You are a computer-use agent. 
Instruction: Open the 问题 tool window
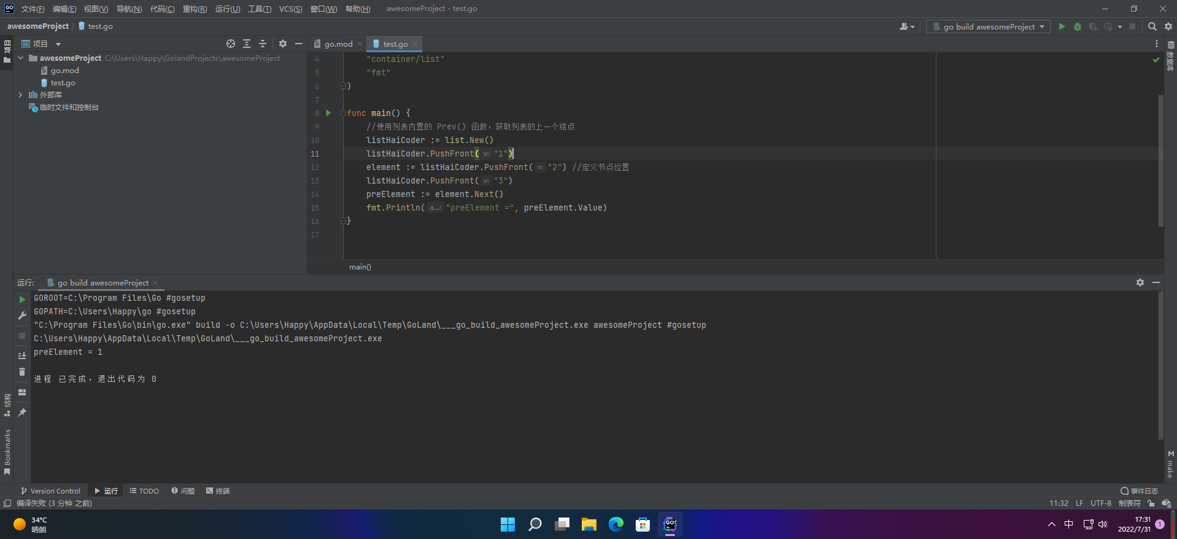(x=183, y=491)
